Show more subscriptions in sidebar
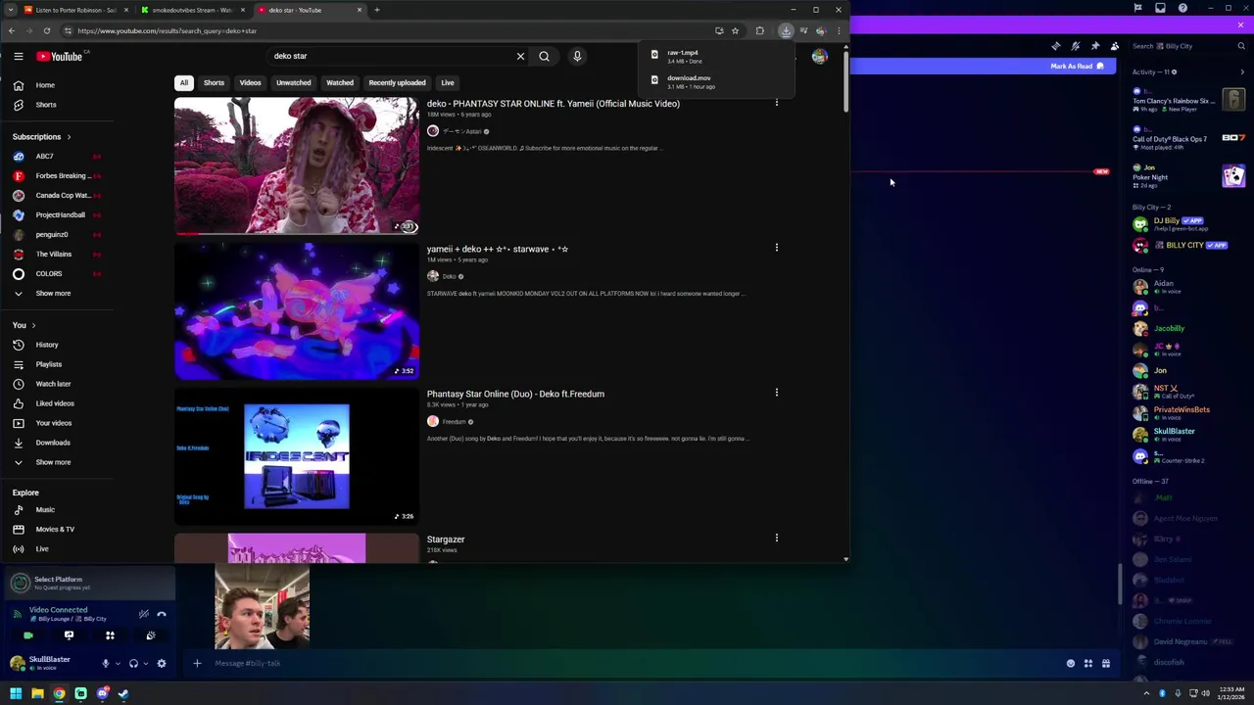1254x705 pixels. click(x=53, y=293)
